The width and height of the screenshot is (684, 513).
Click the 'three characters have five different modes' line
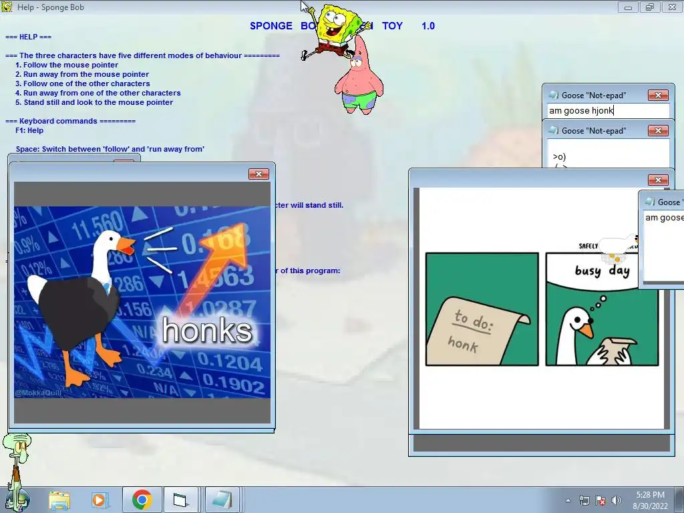(142, 55)
